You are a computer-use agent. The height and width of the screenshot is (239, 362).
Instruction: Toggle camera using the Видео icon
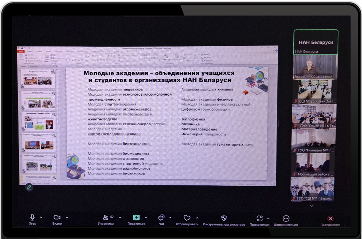pos(57,217)
